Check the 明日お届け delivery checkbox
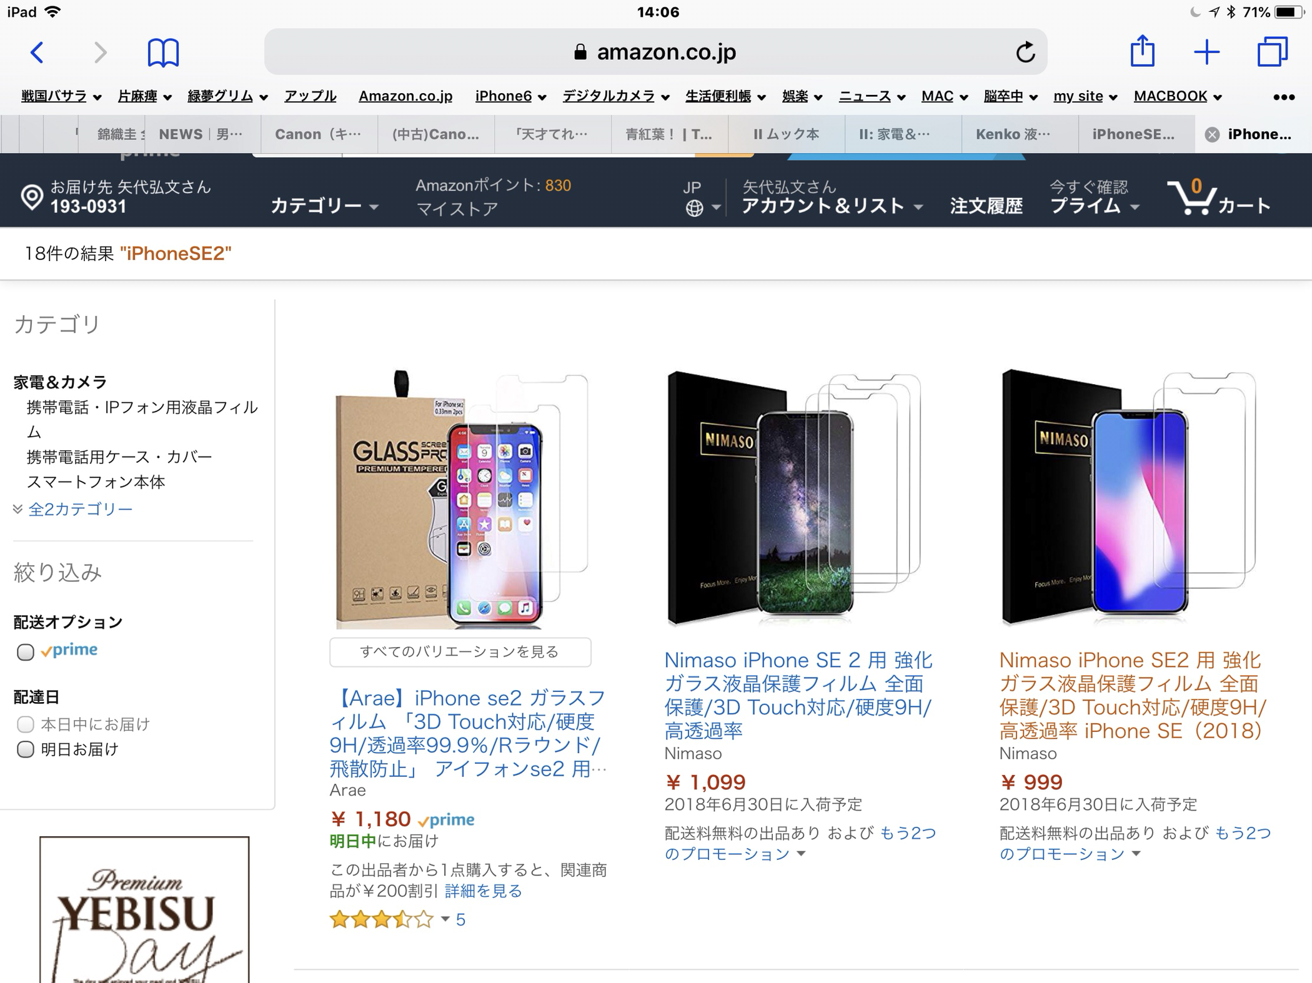1312x983 pixels. click(x=25, y=749)
